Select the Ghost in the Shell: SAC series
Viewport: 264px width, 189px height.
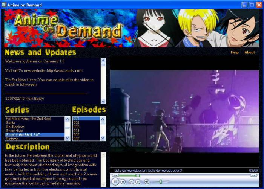coord(35,135)
